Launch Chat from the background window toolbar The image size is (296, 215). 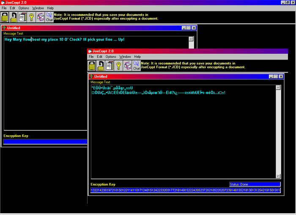[49, 17]
